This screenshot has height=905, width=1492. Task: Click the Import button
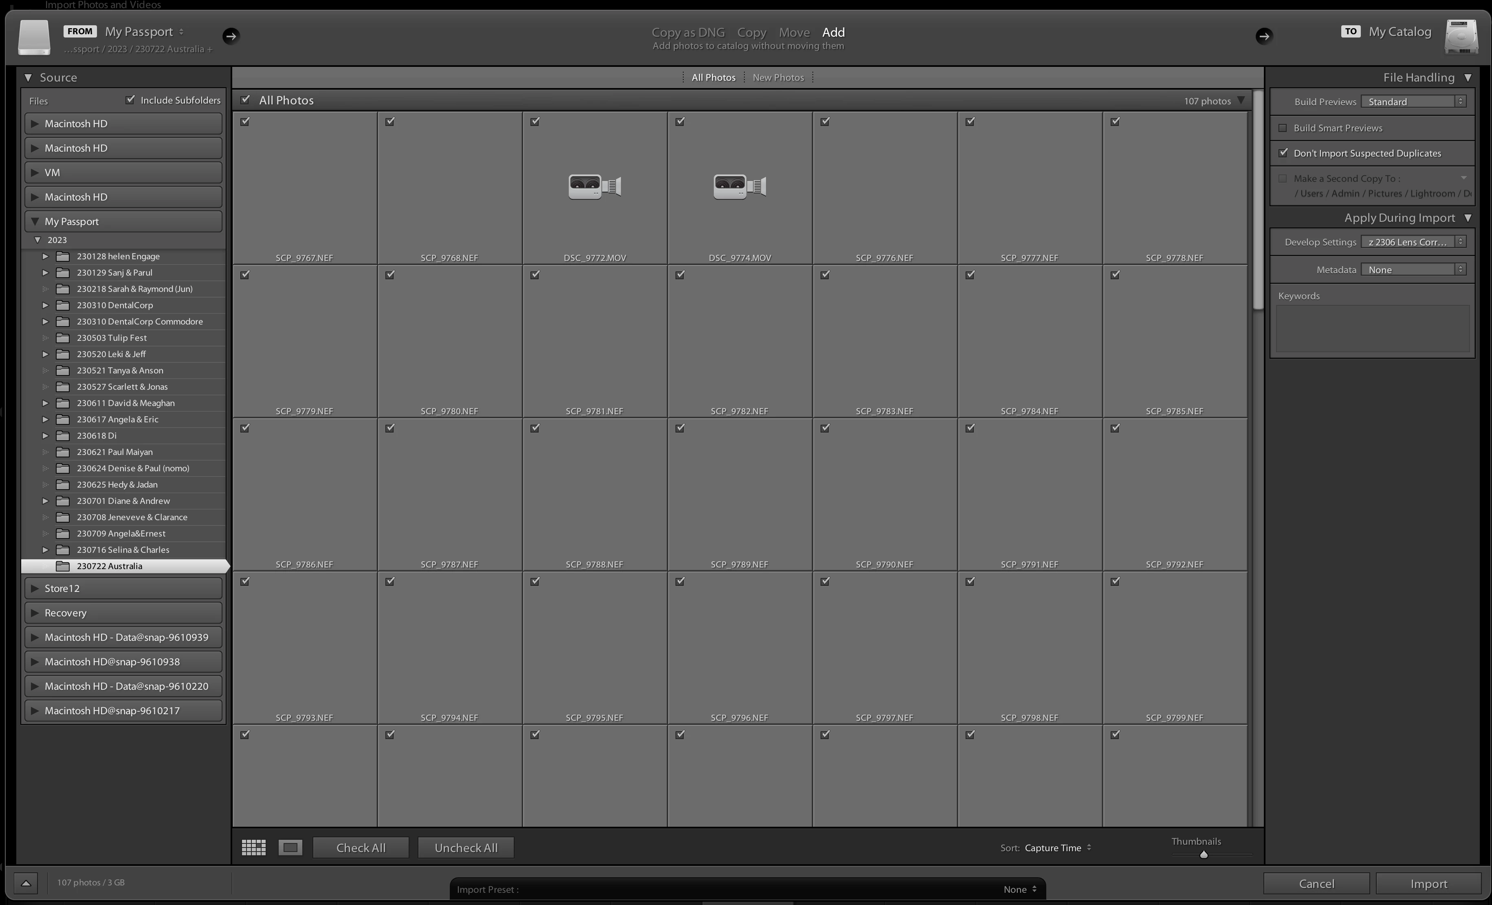(1428, 883)
